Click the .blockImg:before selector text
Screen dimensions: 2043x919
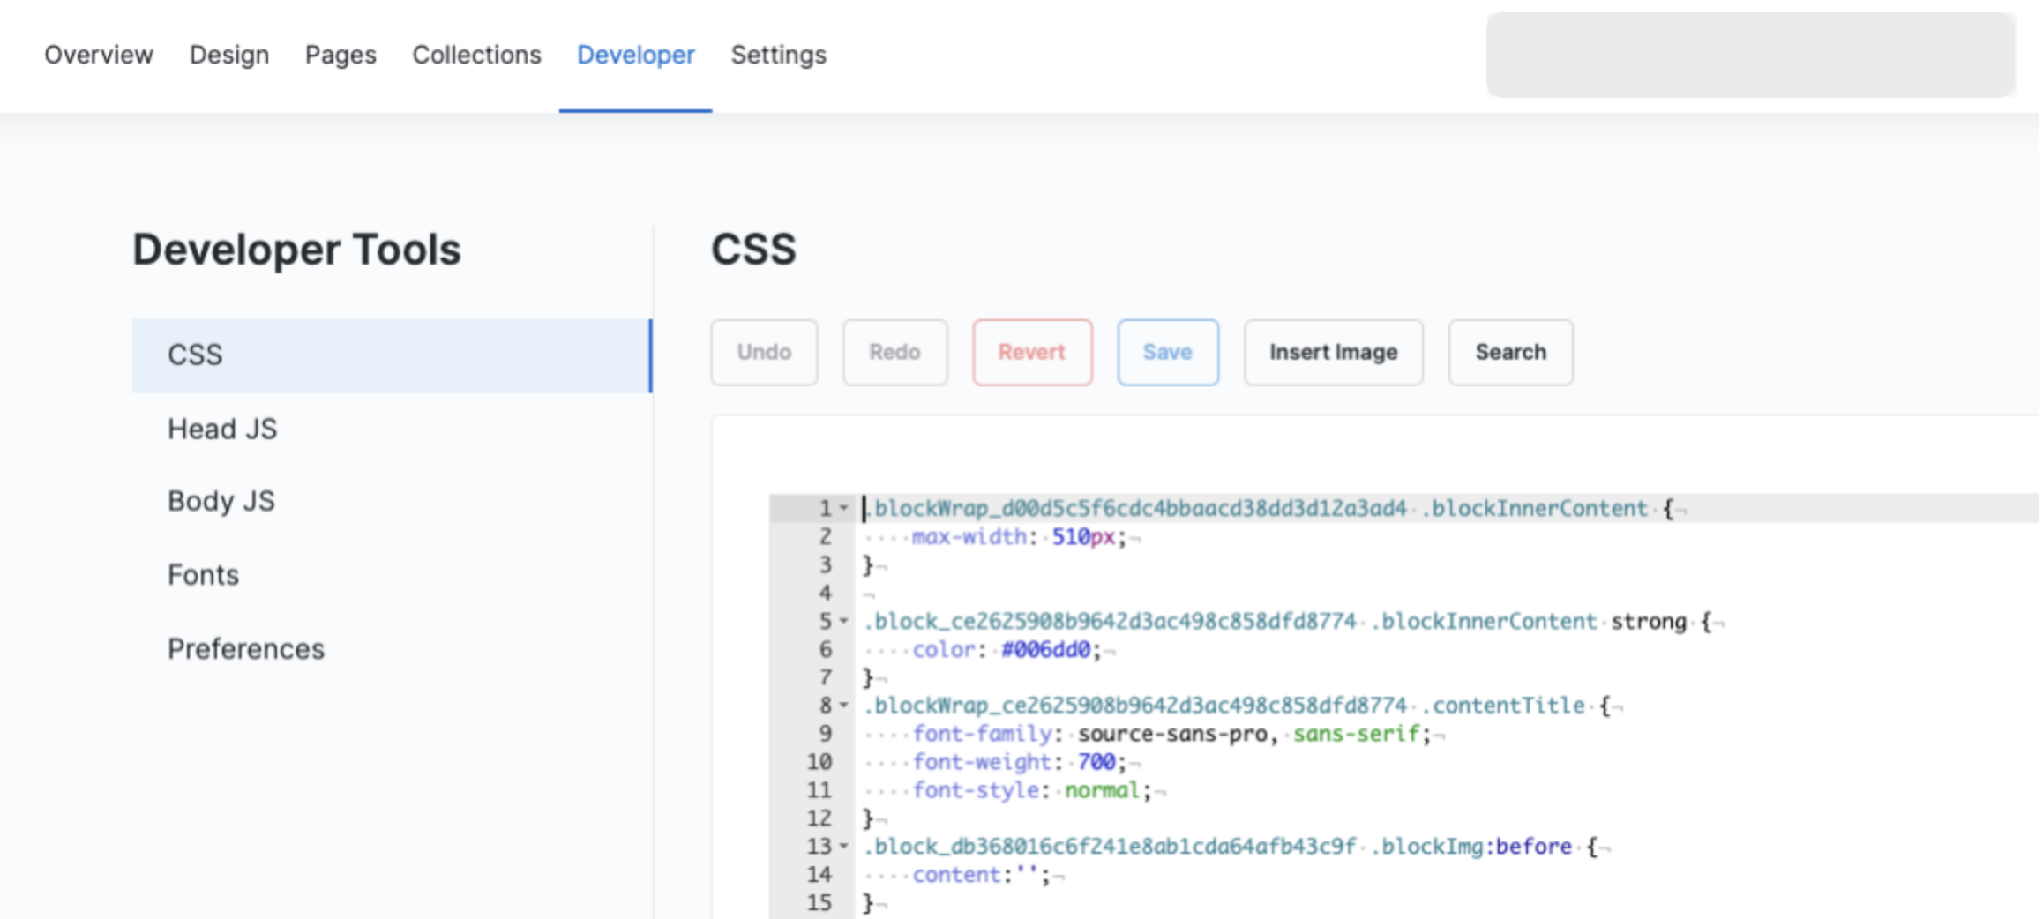pos(1471,847)
